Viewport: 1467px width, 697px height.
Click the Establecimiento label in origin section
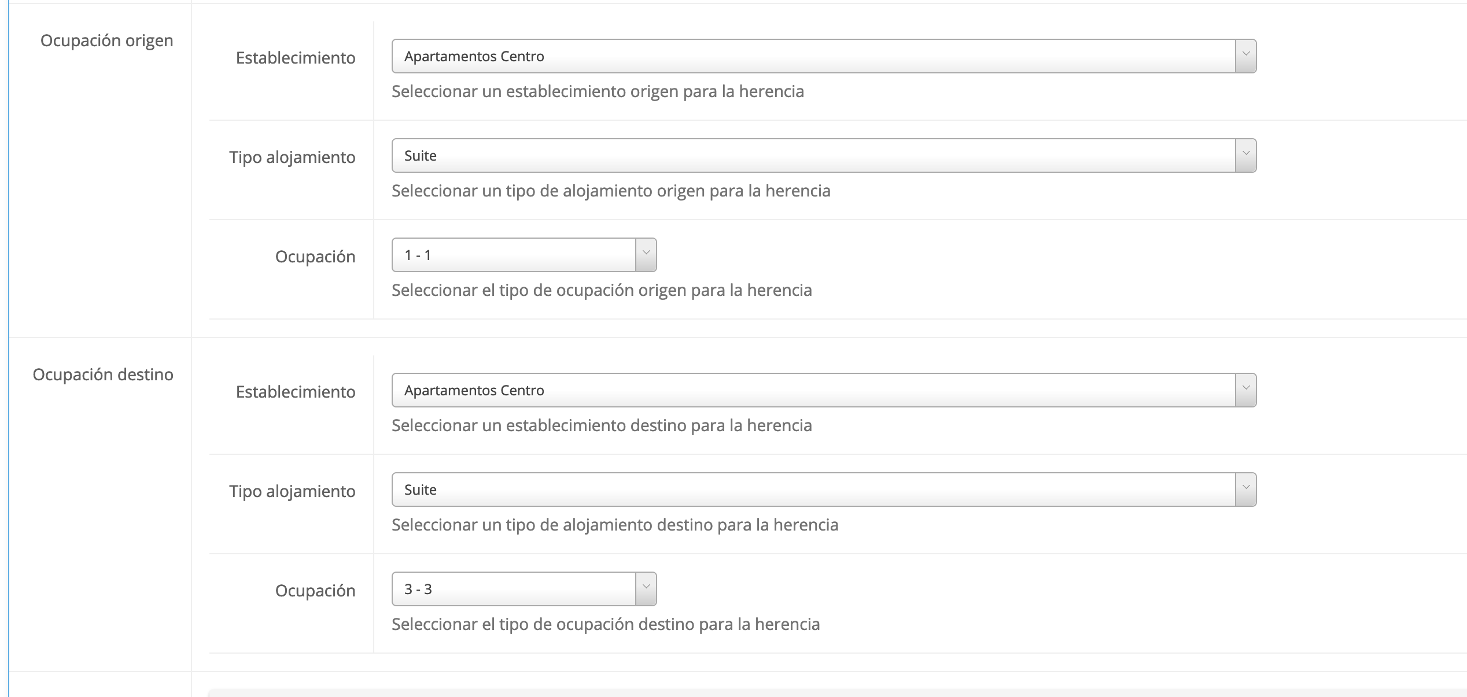[296, 58]
